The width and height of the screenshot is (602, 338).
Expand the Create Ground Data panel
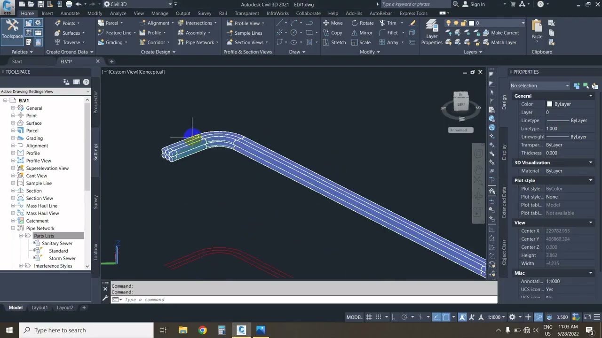[70, 52]
